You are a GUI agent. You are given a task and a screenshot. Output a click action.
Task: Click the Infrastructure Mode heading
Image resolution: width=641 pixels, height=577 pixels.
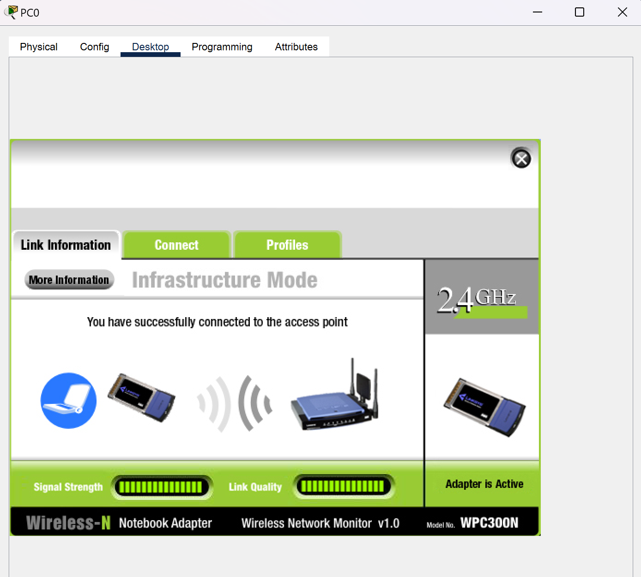(225, 280)
